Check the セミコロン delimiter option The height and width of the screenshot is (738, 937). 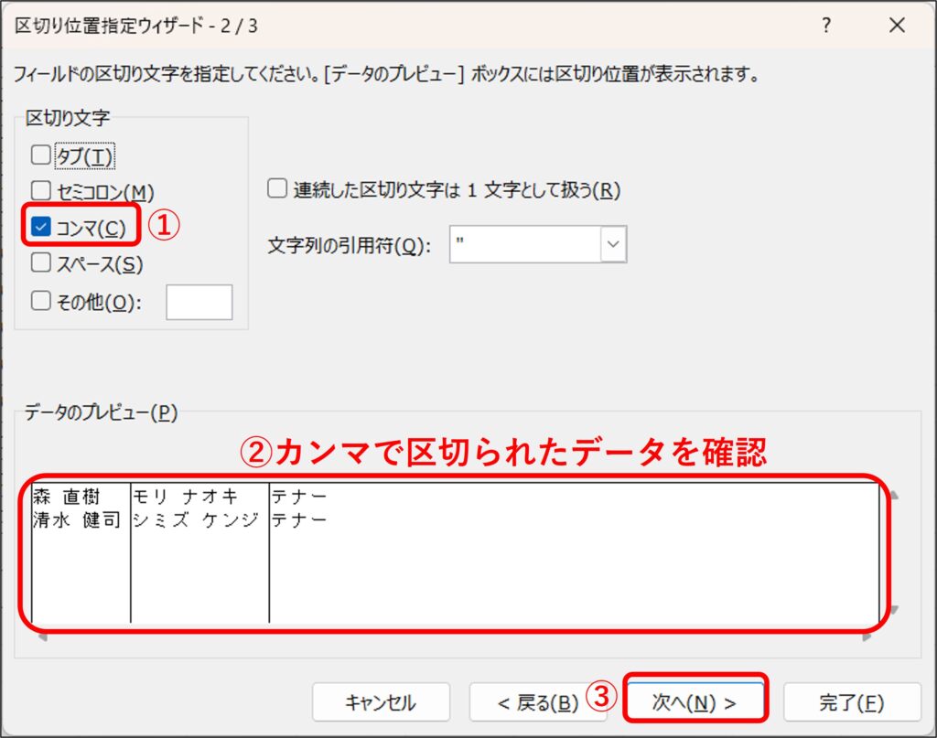pyautogui.click(x=41, y=191)
